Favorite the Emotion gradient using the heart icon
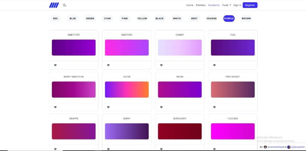 coord(108,65)
